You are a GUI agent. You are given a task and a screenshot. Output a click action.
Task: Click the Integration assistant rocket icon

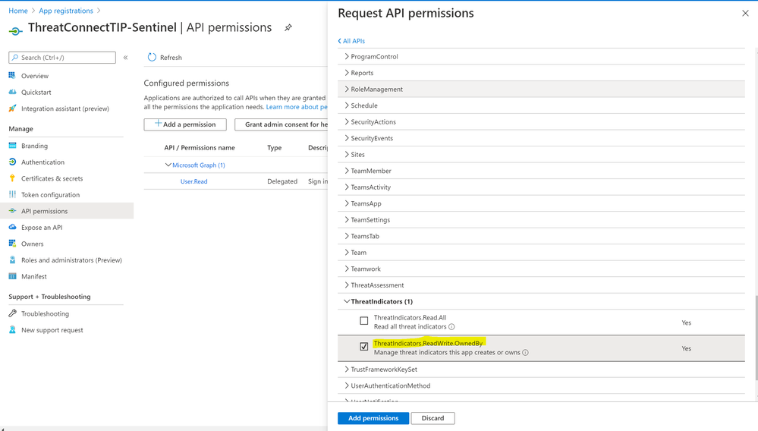12,109
